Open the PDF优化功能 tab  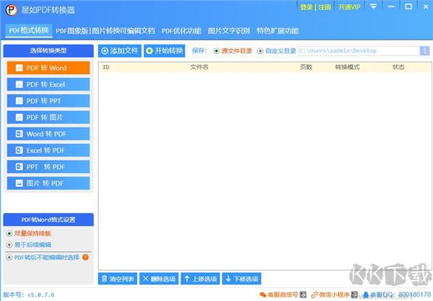(181, 31)
